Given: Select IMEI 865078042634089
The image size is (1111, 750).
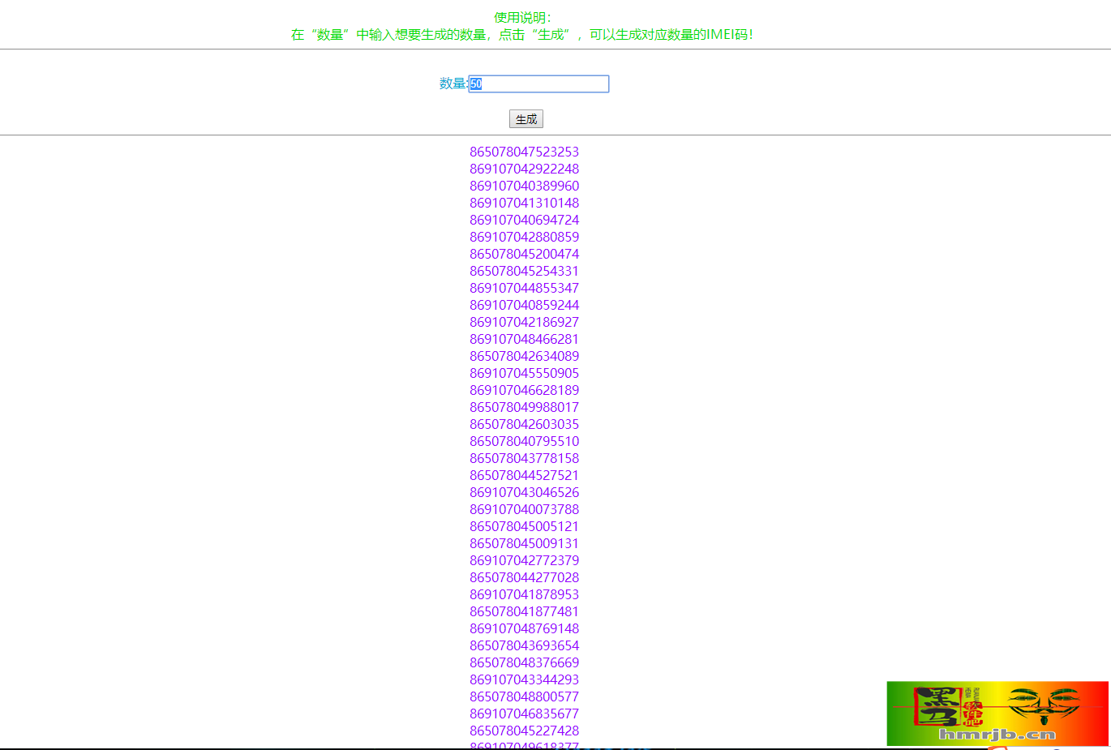Looking at the screenshot, I should (525, 356).
